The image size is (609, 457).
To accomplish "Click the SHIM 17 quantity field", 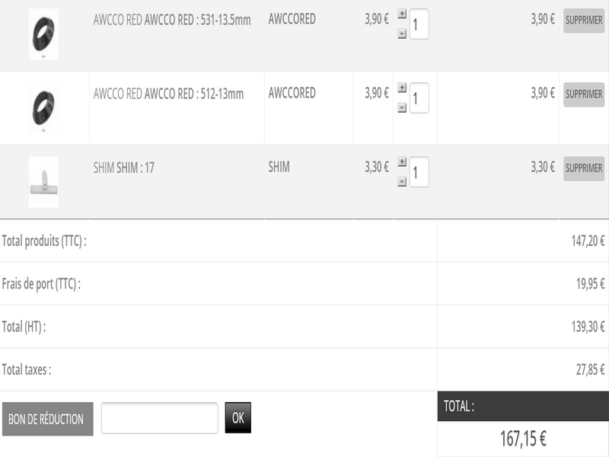I will (419, 172).
